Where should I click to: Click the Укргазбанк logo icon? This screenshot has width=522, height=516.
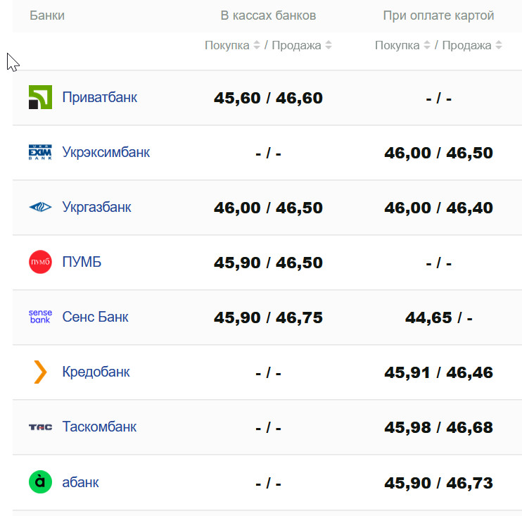pyautogui.click(x=40, y=207)
